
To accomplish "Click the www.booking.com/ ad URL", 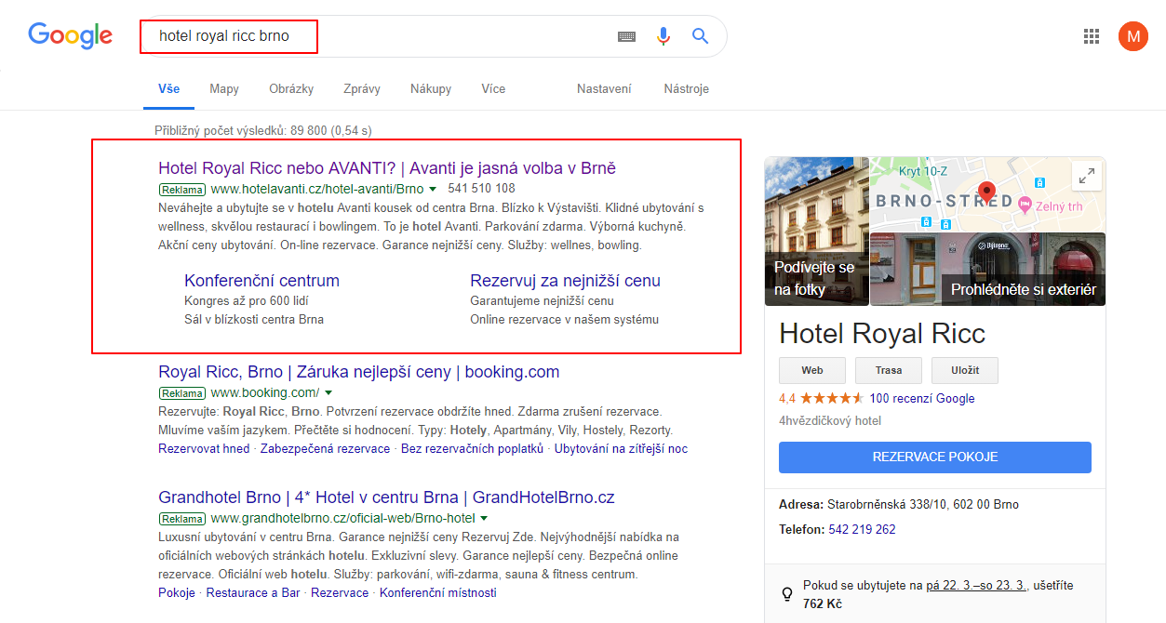I will tap(265, 393).
